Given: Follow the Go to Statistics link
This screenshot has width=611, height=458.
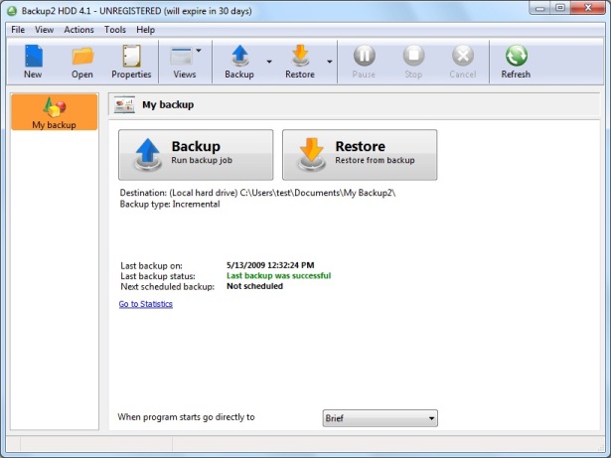Looking at the screenshot, I should [146, 304].
